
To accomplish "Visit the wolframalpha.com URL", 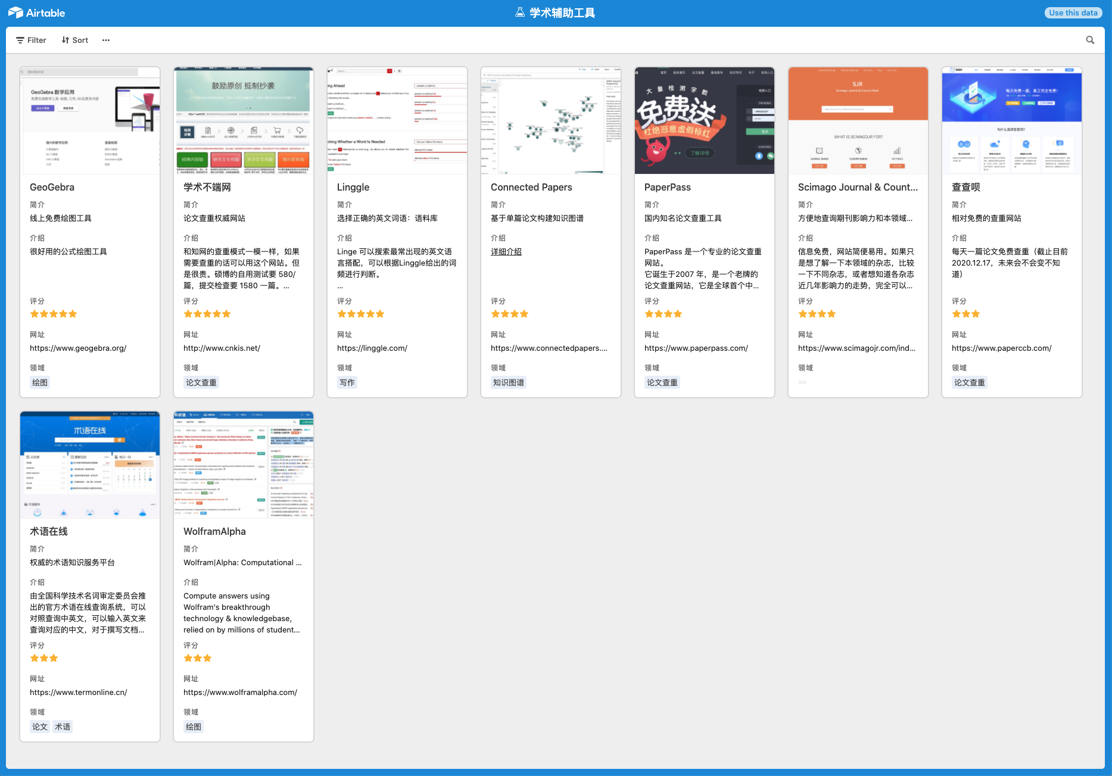I will (x=240, y=693).
